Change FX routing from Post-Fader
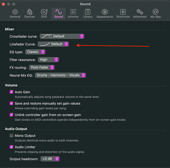Image resolution: width=170 pixels, height=168 pixels. 42,67
